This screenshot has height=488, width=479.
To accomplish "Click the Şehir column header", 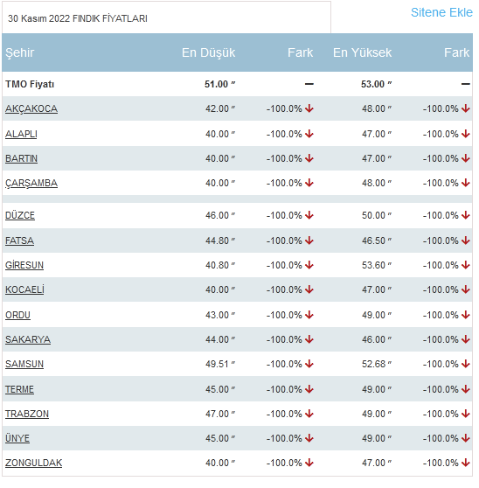I will [19, 52].
